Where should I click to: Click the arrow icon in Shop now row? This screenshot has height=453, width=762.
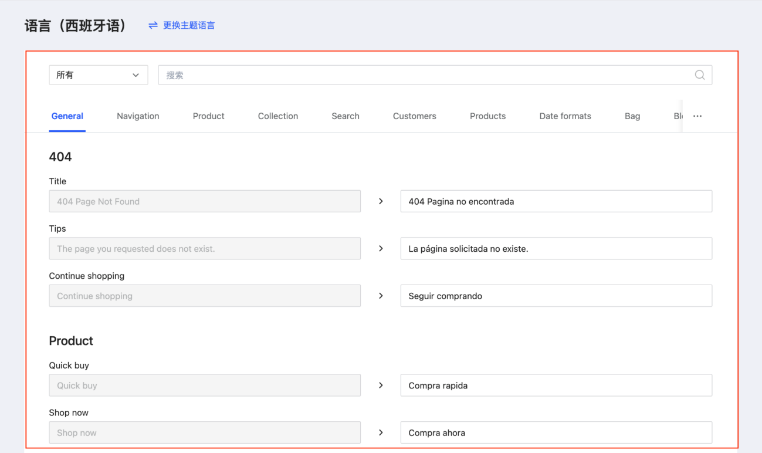click(x=381, y=432)
